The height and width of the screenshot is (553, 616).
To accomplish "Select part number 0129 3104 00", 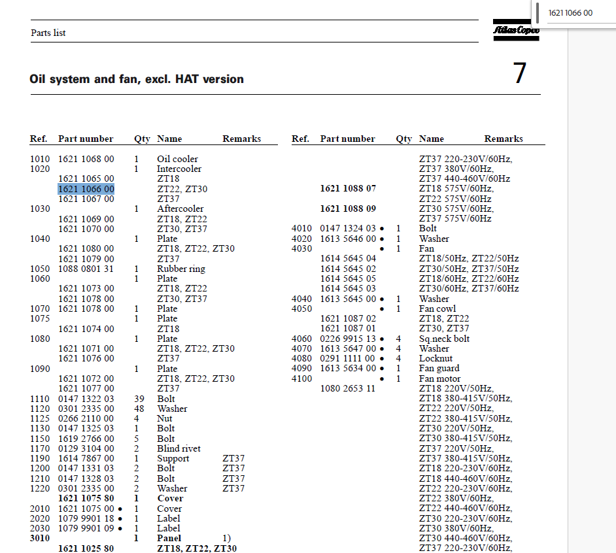I will tap(86, 449).
